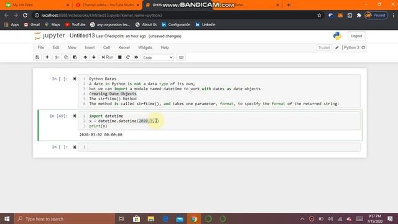
Task: Open the Apps bookmark
Action: coord(12,25)
